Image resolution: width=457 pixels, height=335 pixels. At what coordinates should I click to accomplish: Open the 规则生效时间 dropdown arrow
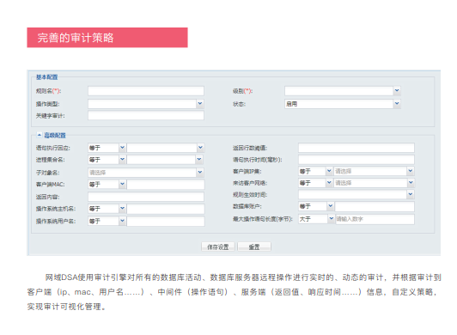coord(411,194)
